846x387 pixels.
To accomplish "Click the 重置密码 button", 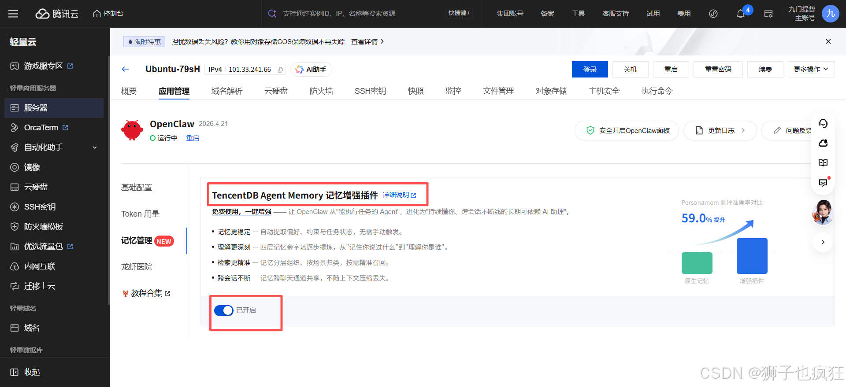I will [x=718, y=70].
